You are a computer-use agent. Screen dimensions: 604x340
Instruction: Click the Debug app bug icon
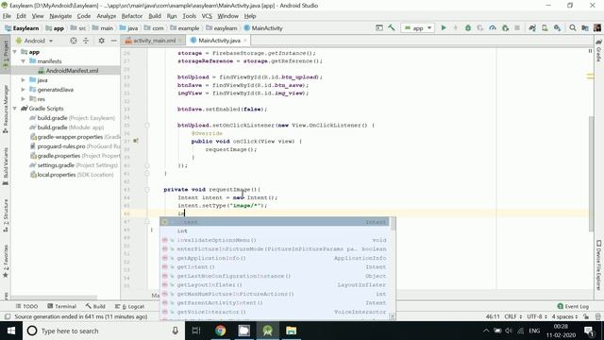click(x=468, y=27)
